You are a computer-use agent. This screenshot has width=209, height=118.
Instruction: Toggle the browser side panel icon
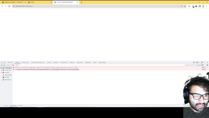[200, 6]
